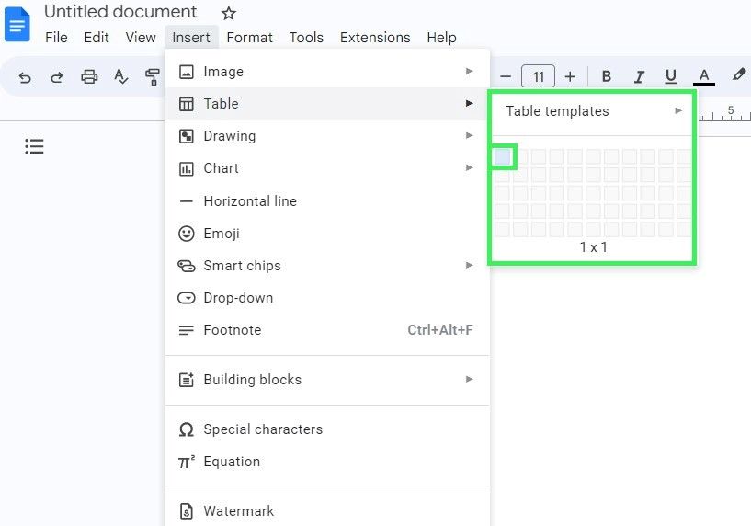
Task: Insert an Equation
Action: pos(327,462)
